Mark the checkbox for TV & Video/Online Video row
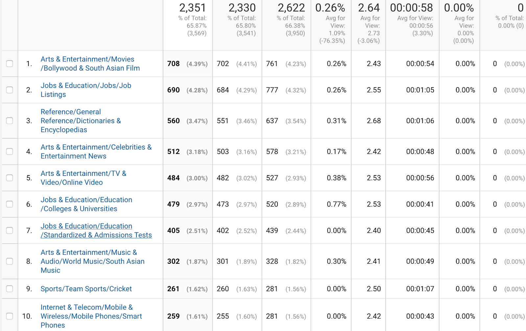Image resolution: width=526 pixels, height=331 pixels. pos(10,178)
